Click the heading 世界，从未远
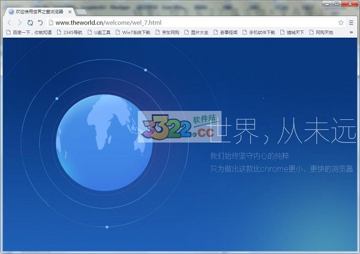 [x=282, y=131]
